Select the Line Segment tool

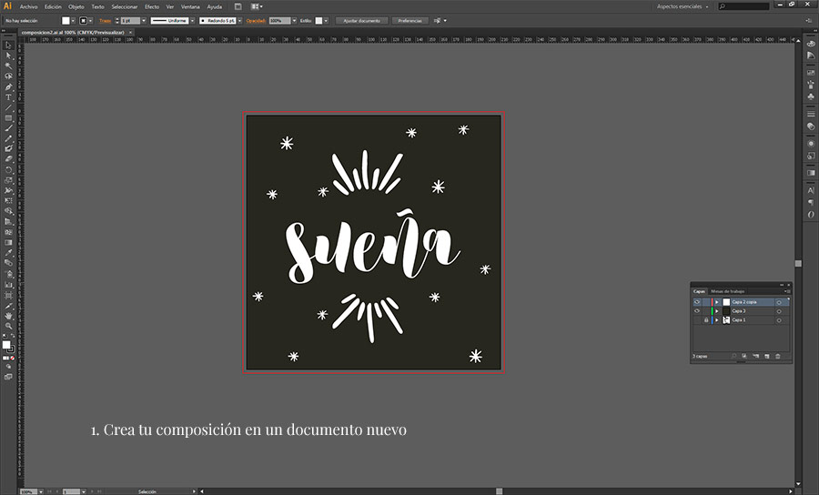click(8, 107)
